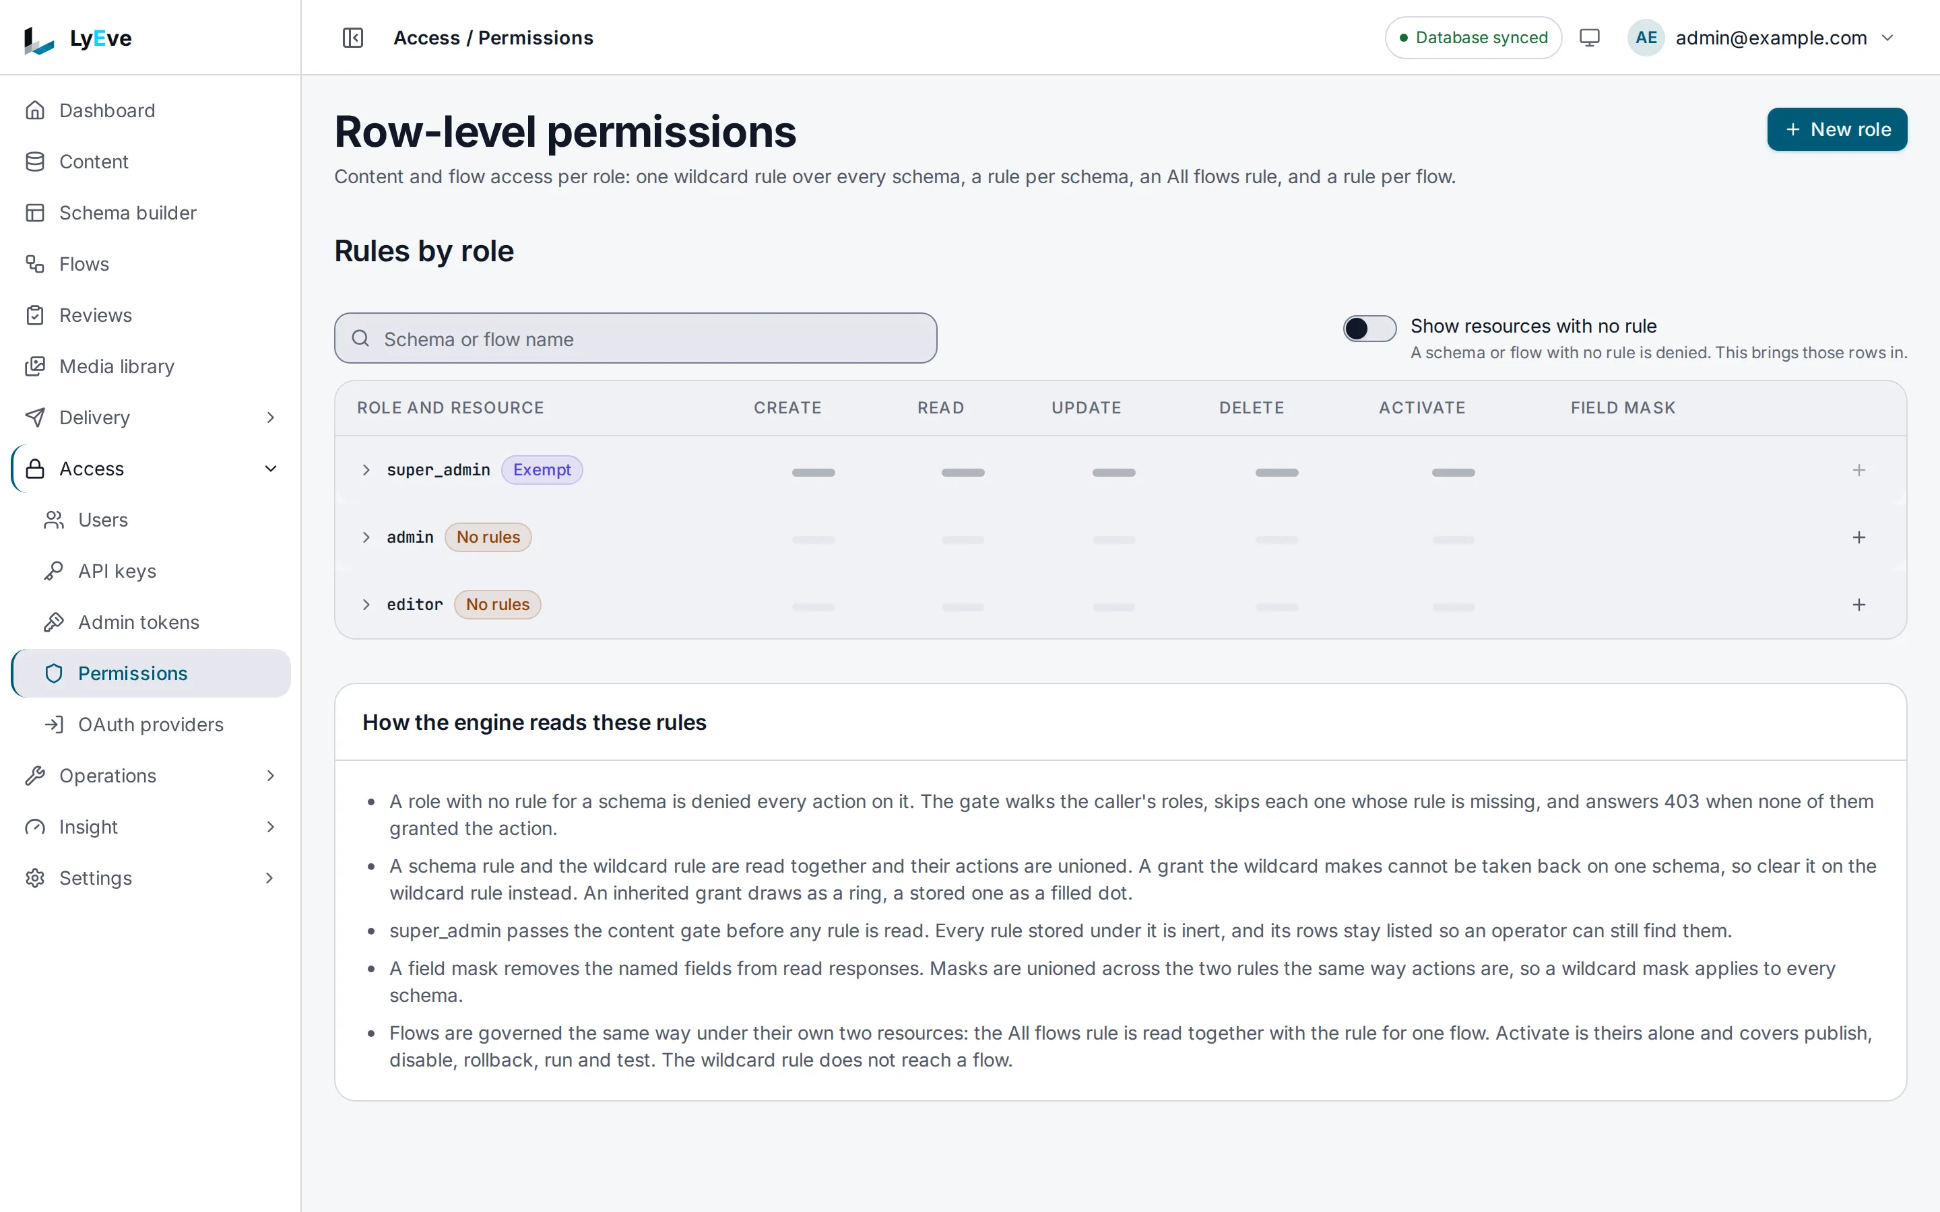Expand the Insight chevron
This screenshot has height=1212, width=1940.
tap(270, 828)
